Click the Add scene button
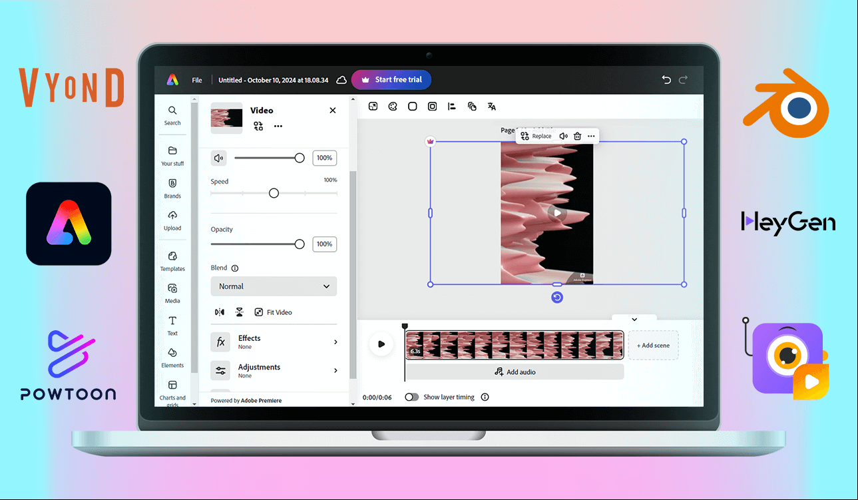The width and height of the screenshot is (858, 500). pos(654,346)
